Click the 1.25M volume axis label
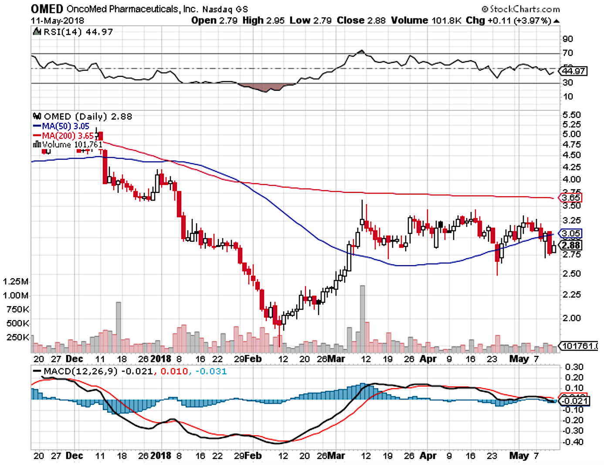 (16, 281)
